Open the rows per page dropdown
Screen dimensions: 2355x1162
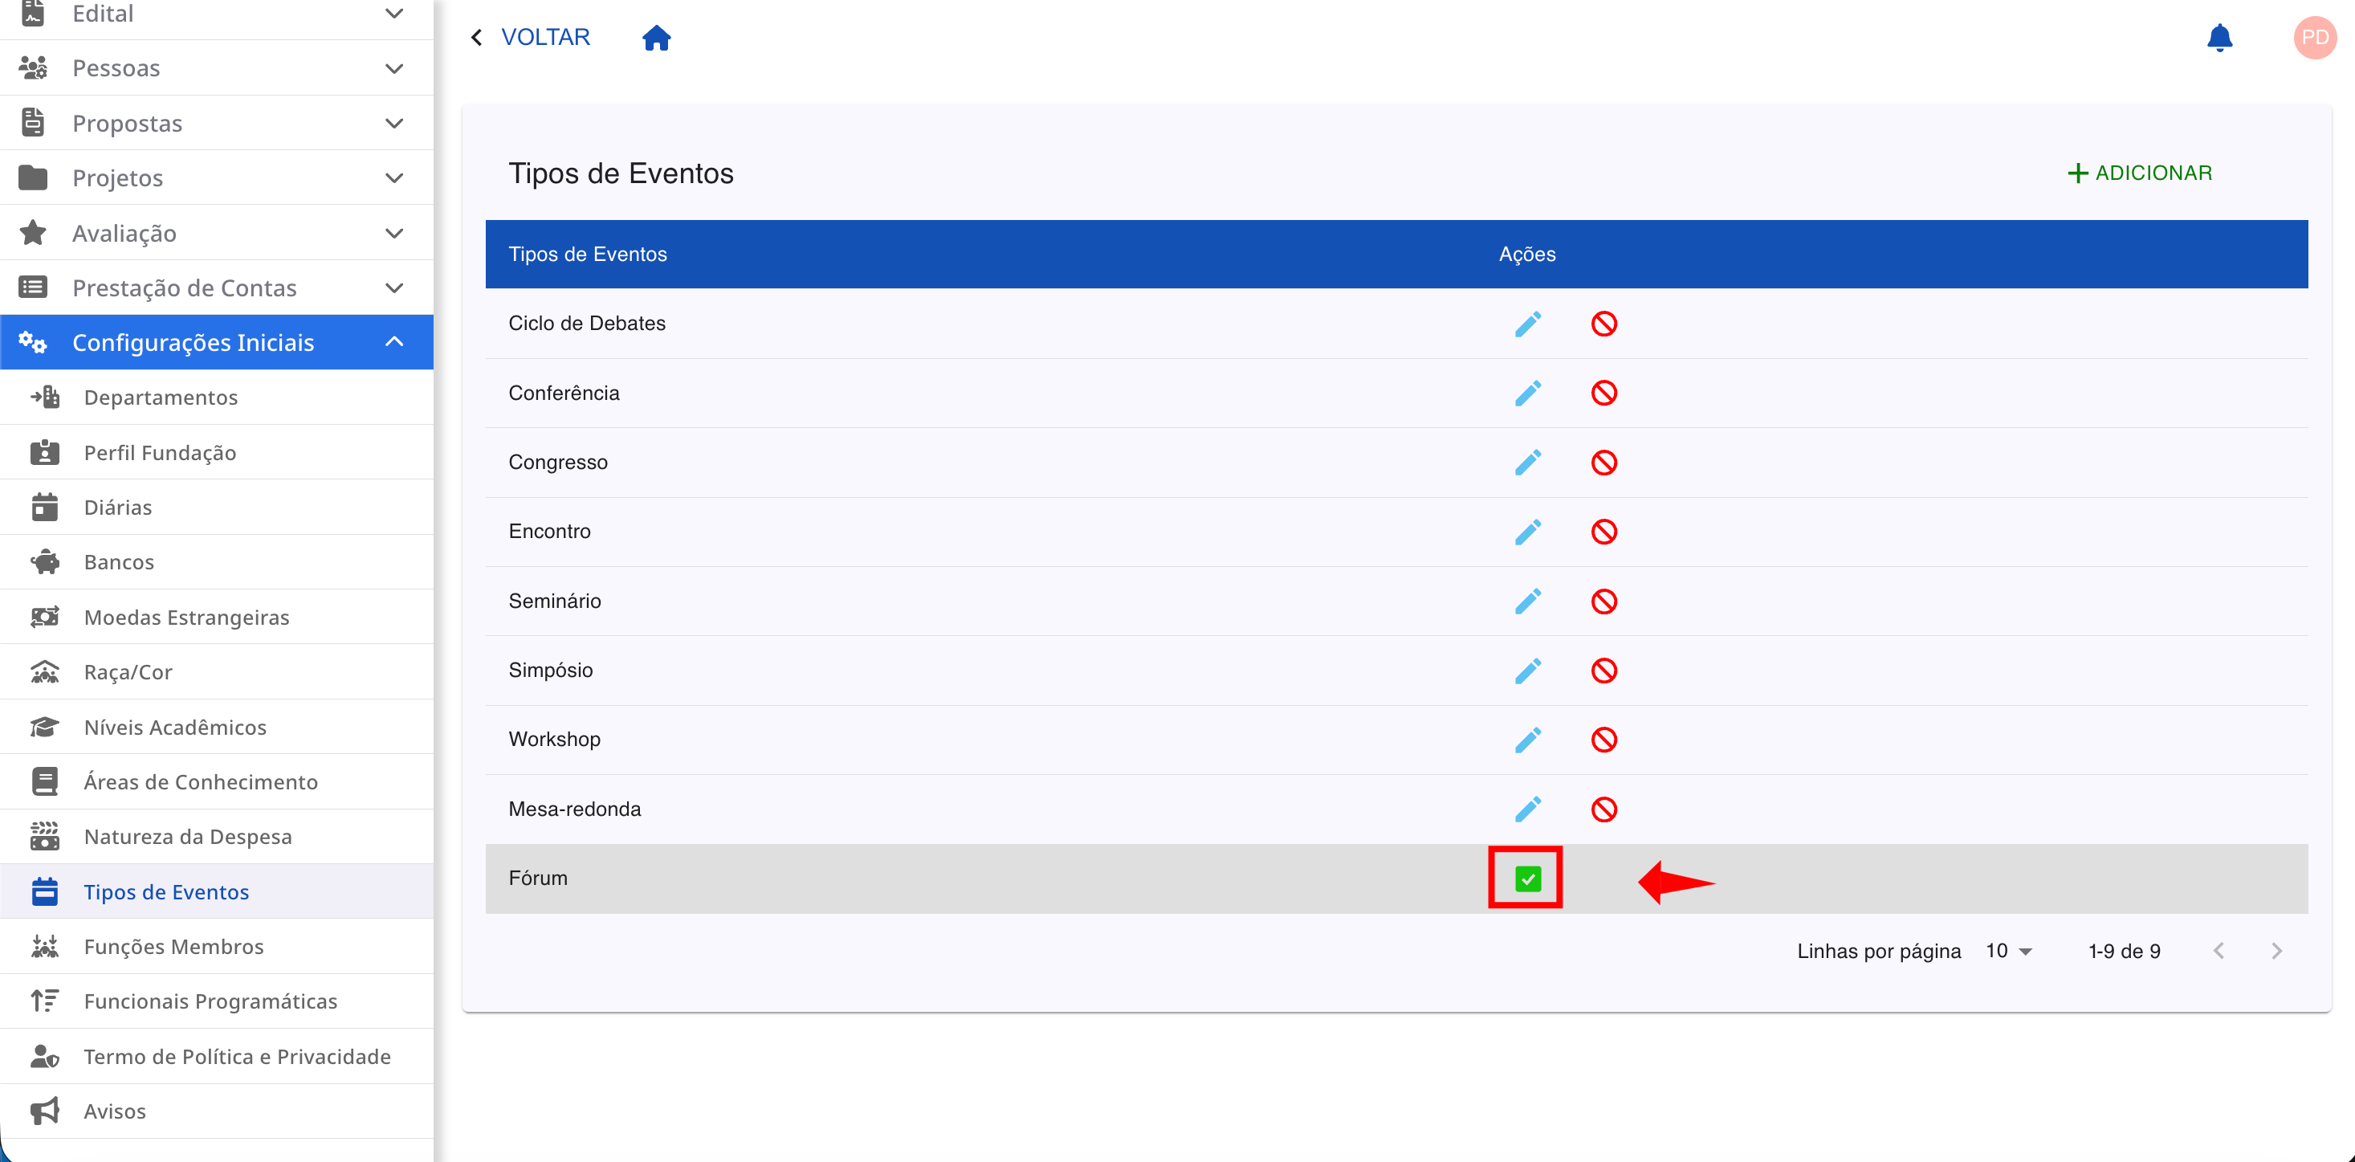[2008, 951]
